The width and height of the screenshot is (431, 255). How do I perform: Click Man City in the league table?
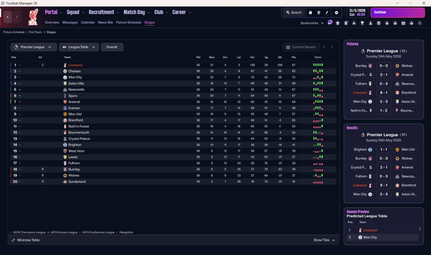tap(75, 78)
